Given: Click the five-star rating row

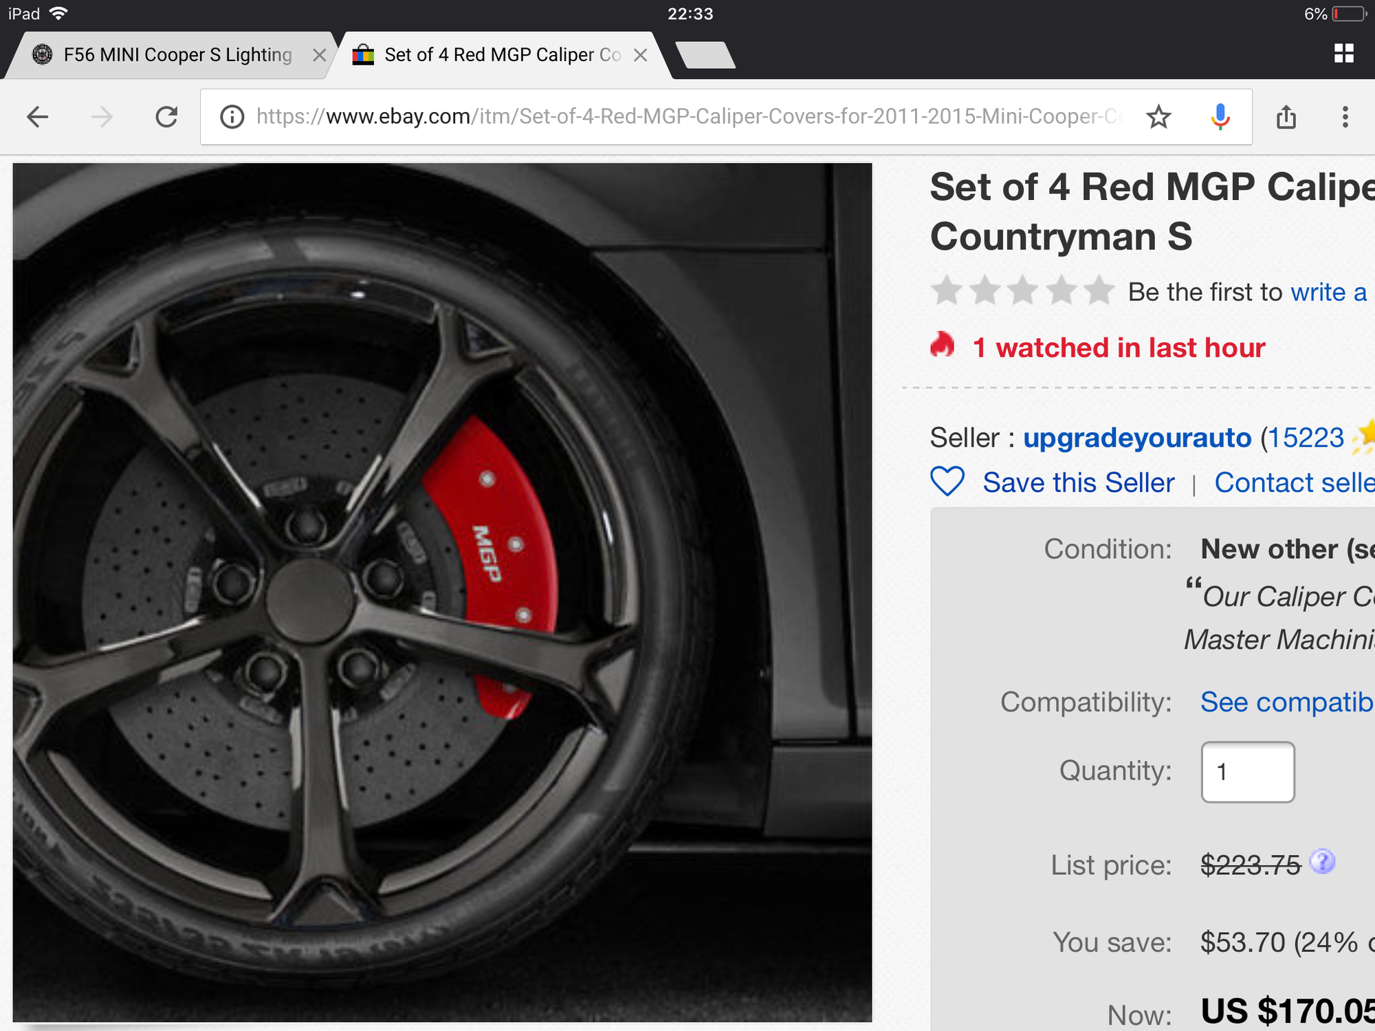Looking at the screenshot, I should [1022, 291].
